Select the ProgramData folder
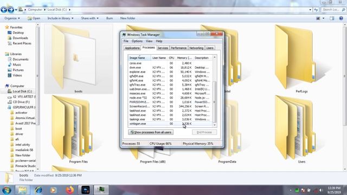This screenshot has width=347, height=195. coord(227,161)
